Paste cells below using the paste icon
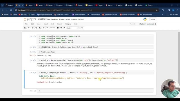The image size is (180, 101). pos(40,28)
